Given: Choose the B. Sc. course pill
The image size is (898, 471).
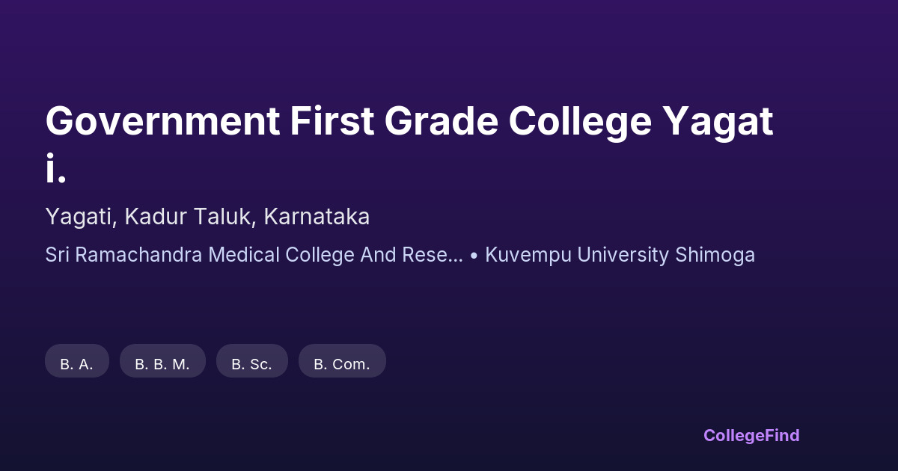Looking at the screenshot, I should [251, 364].
